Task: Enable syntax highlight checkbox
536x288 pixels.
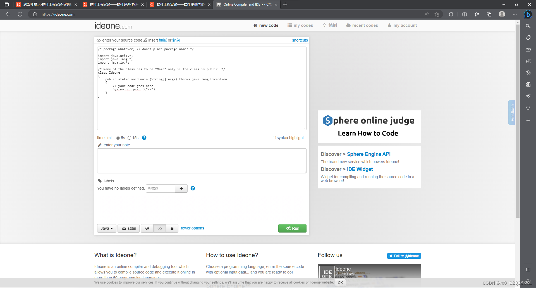Action: click(274, 137)
